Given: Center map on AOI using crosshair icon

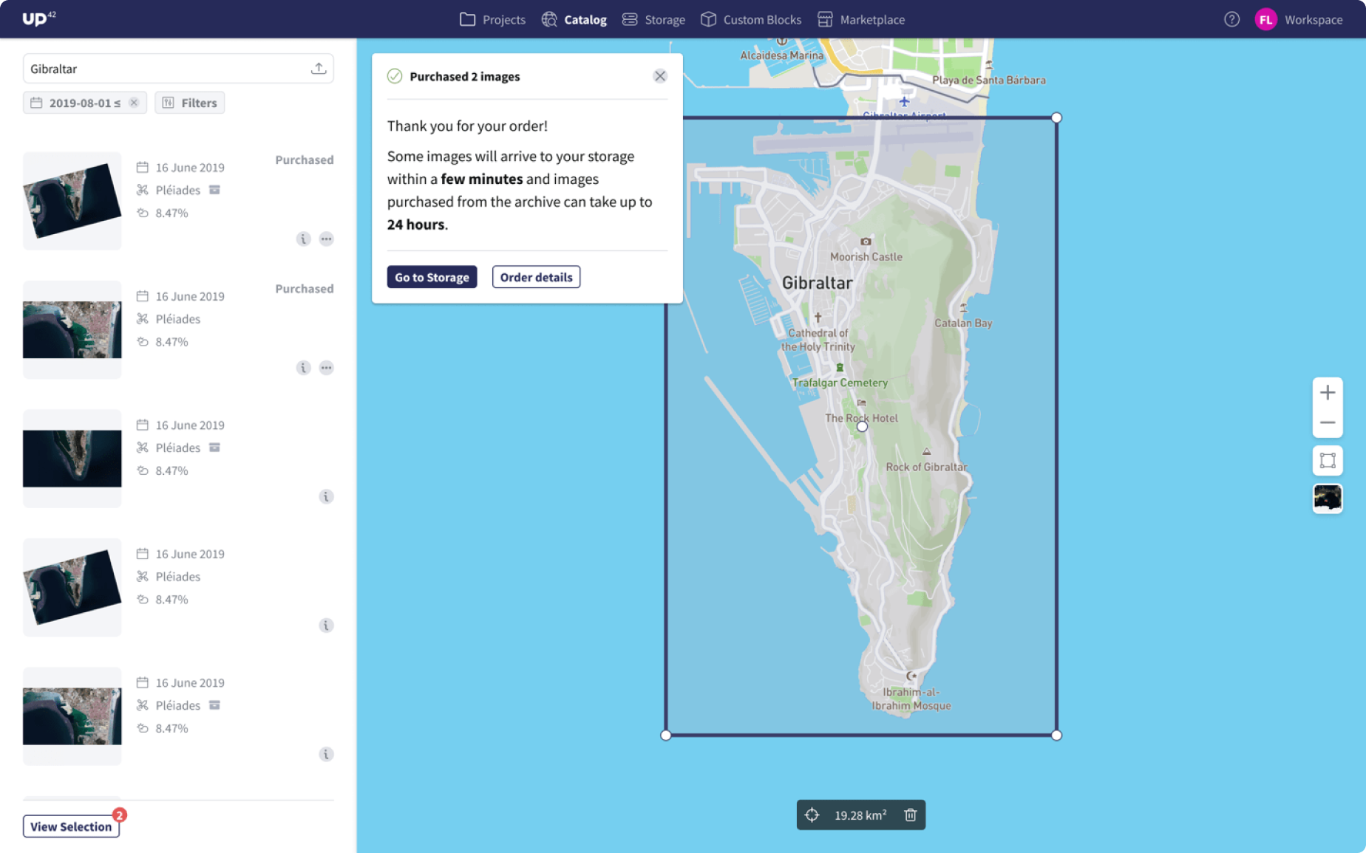Looking at the screenshot, I should (812, 815).
